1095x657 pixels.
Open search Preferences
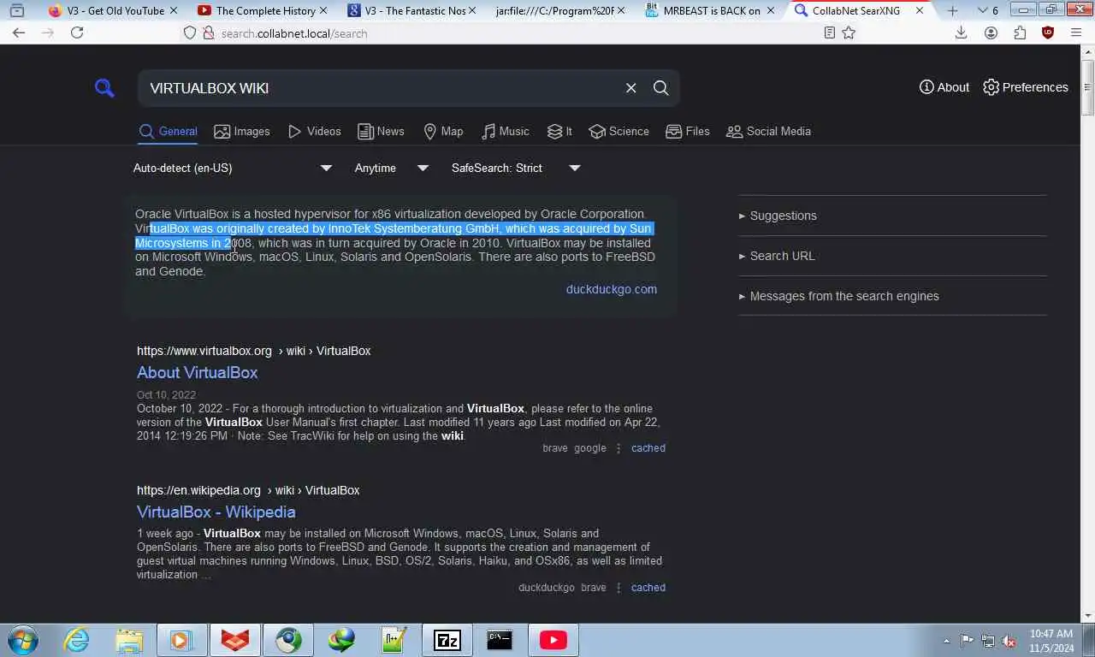click(1026, 87)
